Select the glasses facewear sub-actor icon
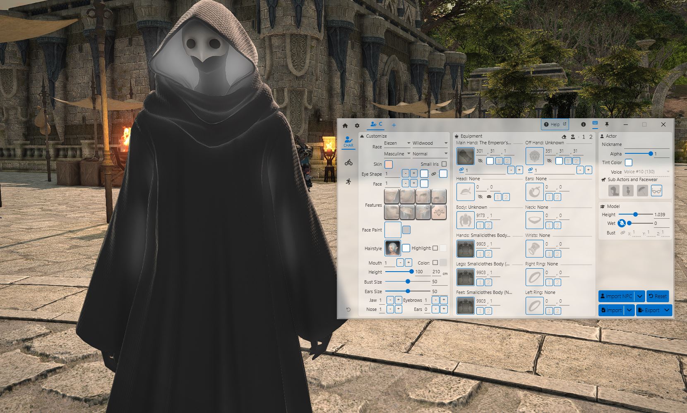 [656, 190]
